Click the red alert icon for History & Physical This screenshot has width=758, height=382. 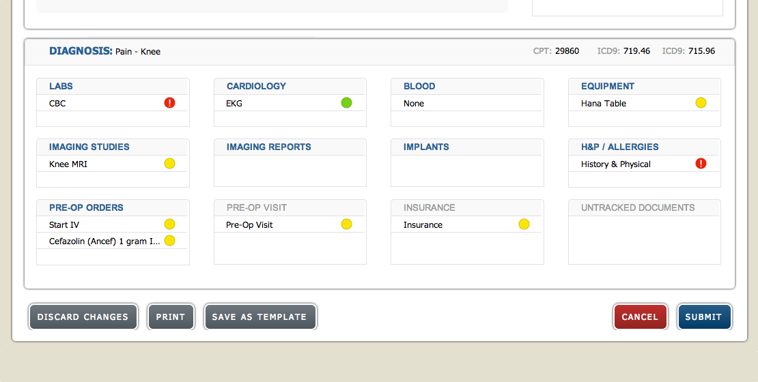[x=701, y=164]
